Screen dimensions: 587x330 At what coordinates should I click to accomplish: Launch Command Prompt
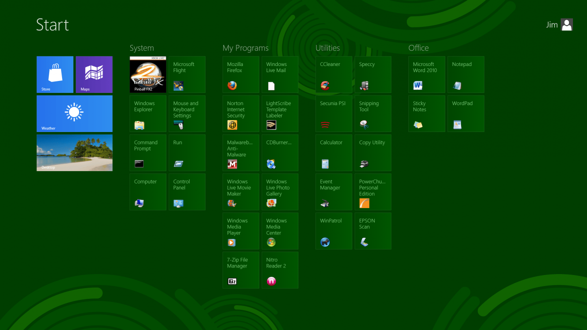coord(148,153)
